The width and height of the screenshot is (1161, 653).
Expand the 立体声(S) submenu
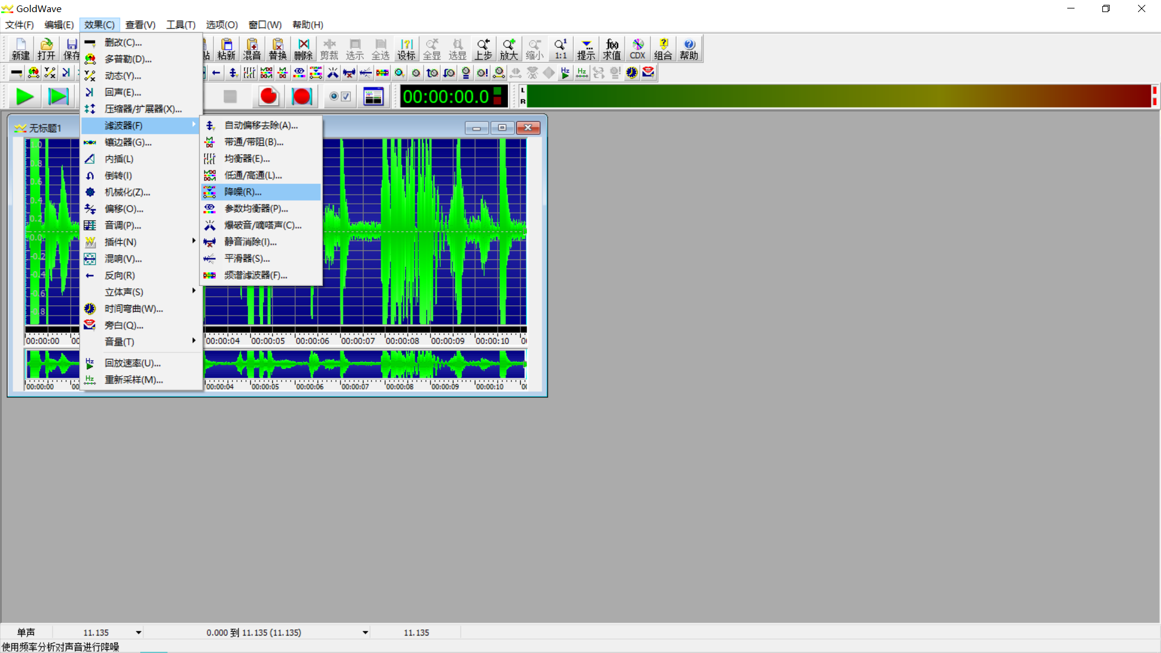pyautogui.click(x=141, y=292)
